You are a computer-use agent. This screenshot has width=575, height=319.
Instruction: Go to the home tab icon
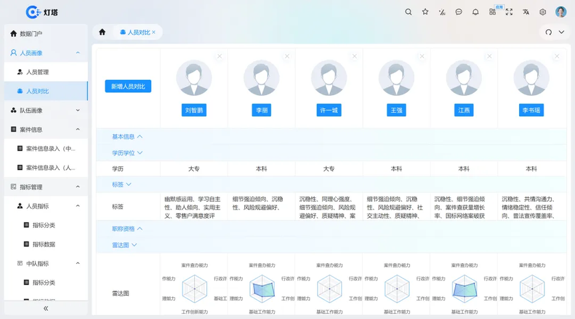(x=102, y=32)
